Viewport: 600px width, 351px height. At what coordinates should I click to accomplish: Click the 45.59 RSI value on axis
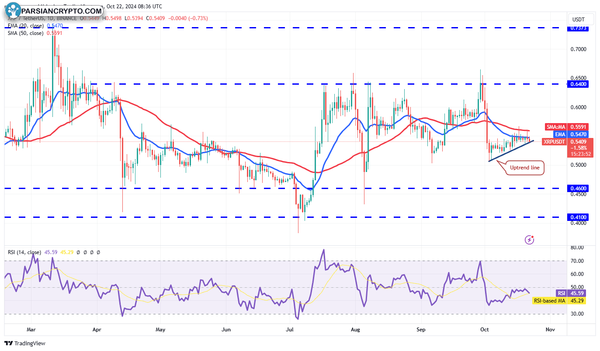point(577,293)
